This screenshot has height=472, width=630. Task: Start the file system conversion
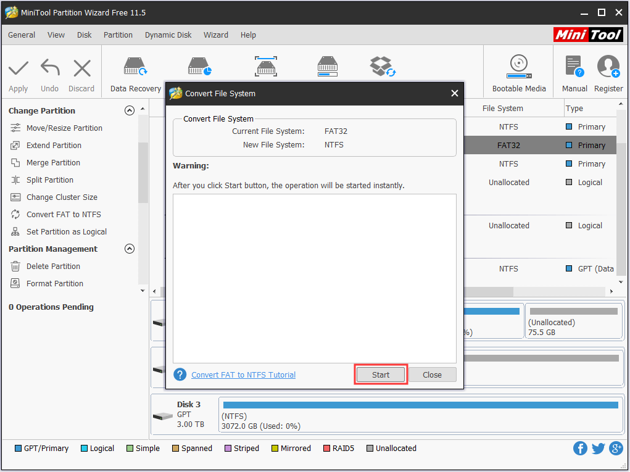(x=380, y=374)
